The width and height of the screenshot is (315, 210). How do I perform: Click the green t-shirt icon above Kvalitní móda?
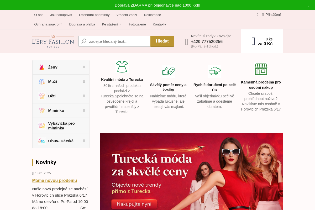[122, 66]
